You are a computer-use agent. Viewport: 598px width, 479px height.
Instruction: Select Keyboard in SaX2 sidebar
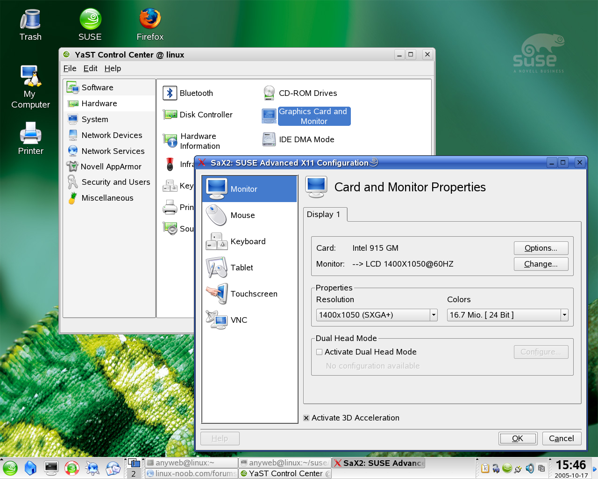tap(249, 241)
